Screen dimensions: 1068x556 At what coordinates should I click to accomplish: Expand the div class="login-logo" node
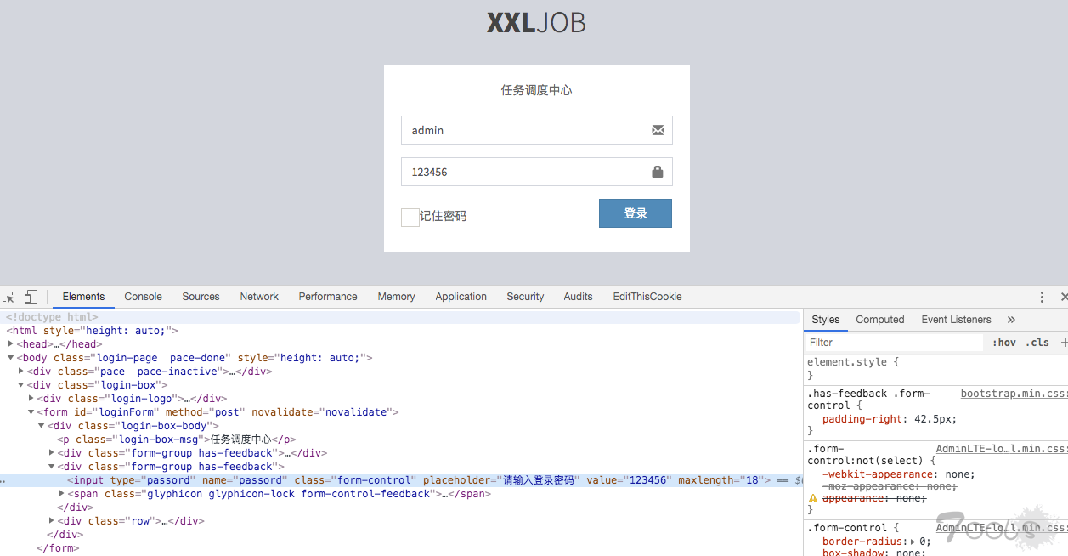(31, 399)
